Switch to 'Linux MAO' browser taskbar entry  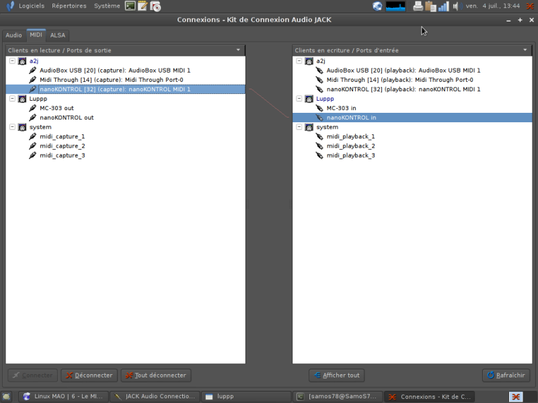[63, 396]
